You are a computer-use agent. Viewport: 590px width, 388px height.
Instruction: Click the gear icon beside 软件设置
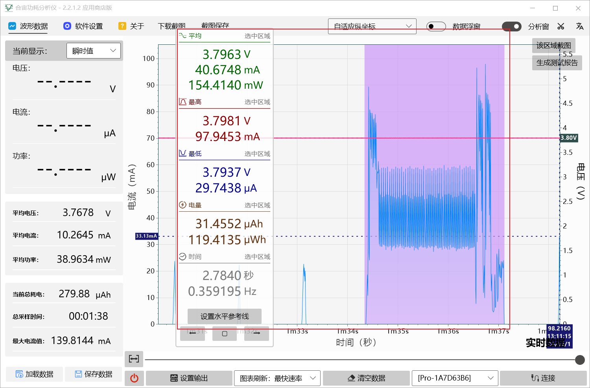pos(67,26)
